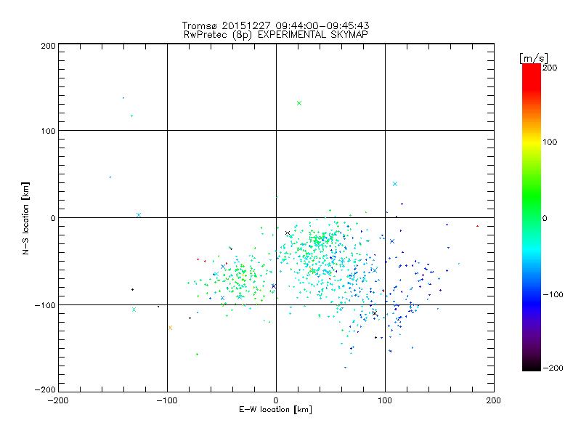Click the far-left cyan X marker on zero line
This screenshot has width=581, height=436.
pyautogui.click(x=139, y=215)
